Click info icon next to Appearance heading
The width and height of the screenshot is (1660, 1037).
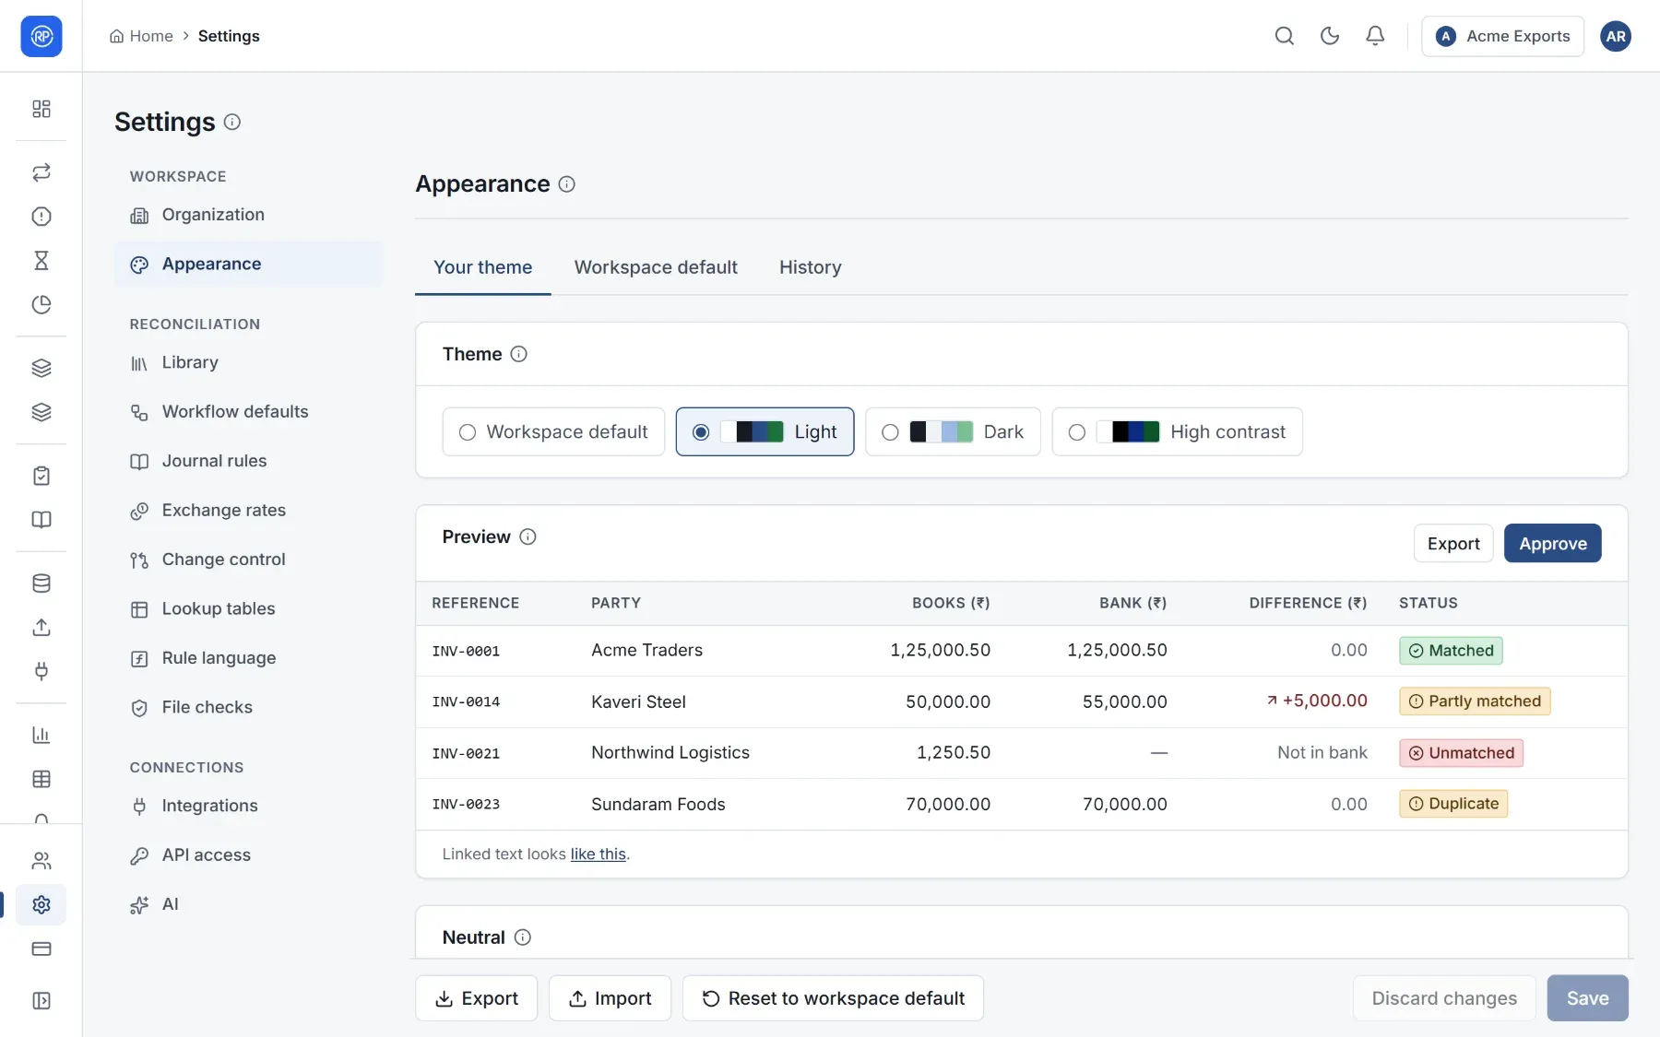pyautogui.click(x=567, y=184)
